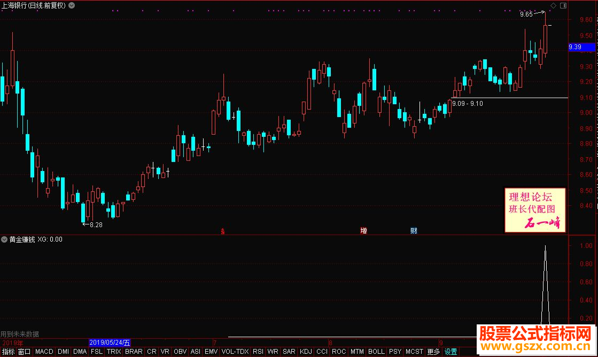Screen dimensions: 598x357
Task: Click the 用到未来数据 notice text
Action: (x=20, y=334)
